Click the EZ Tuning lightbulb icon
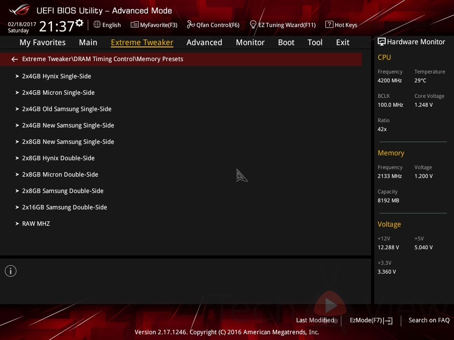This screenshot has width=454, height=340. pos(253,25)
